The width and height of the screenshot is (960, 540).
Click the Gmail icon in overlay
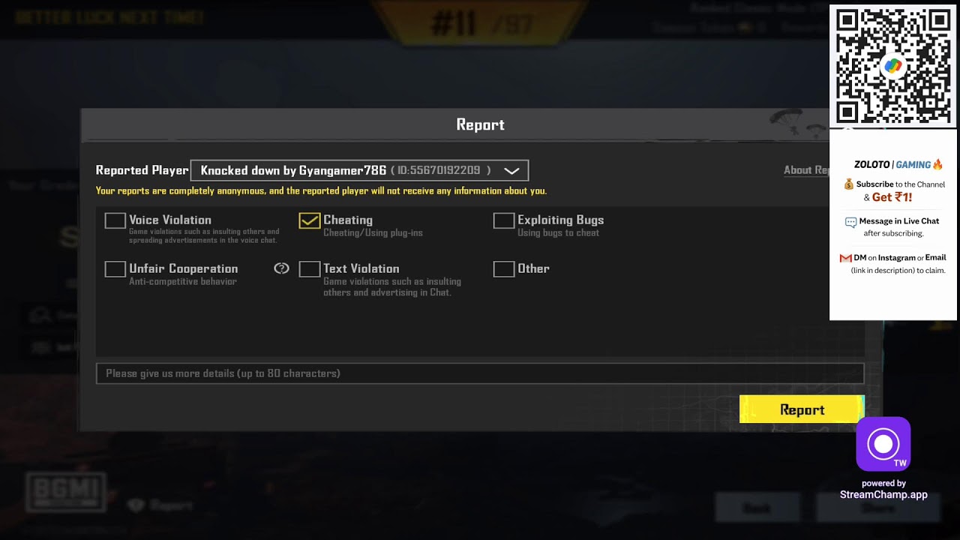pyautogui.click(x=845, y=258)
